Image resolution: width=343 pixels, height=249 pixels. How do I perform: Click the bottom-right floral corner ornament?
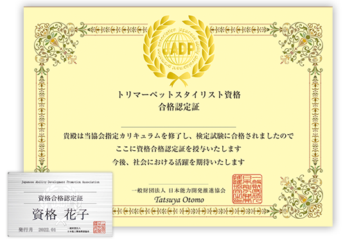point(300,198)
